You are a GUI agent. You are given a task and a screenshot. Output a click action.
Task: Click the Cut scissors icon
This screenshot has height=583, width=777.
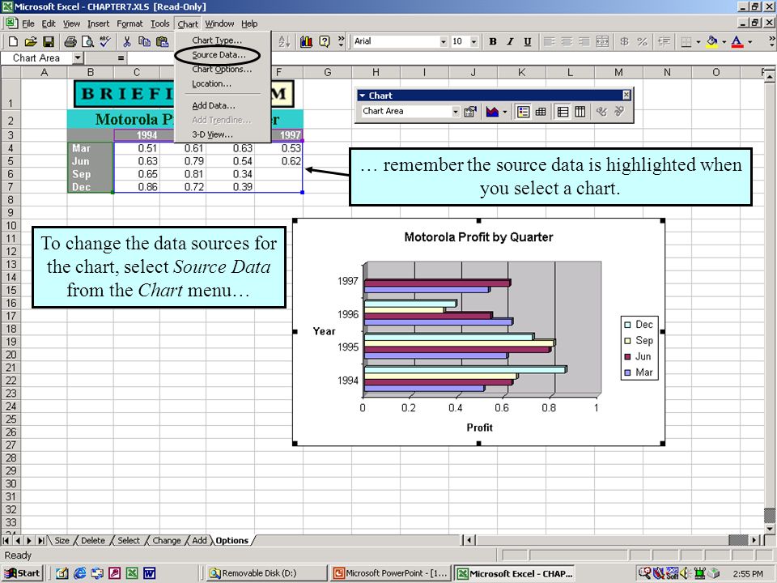point(127,41)
